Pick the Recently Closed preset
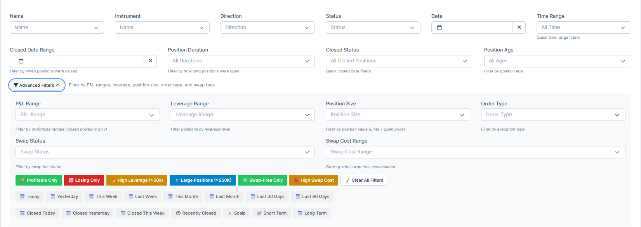Viewport: 641px width, 227px height. (196, 213)
